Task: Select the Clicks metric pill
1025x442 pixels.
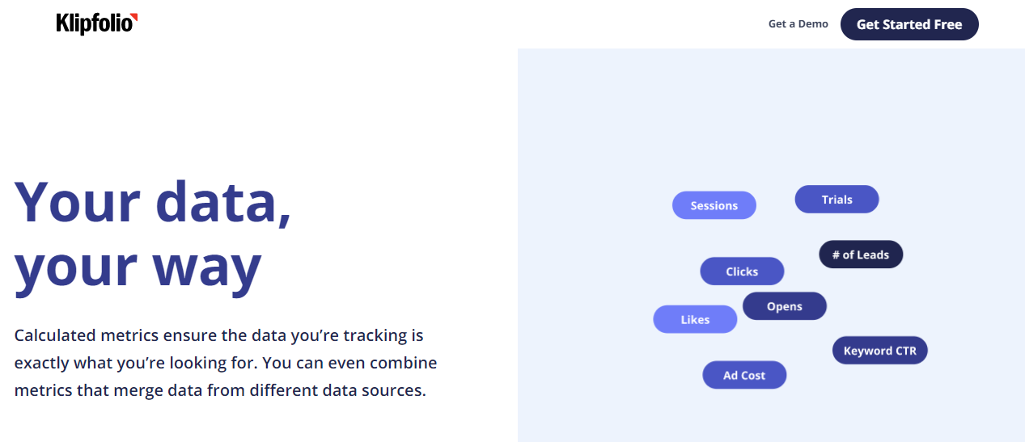Action: [742, 272]
